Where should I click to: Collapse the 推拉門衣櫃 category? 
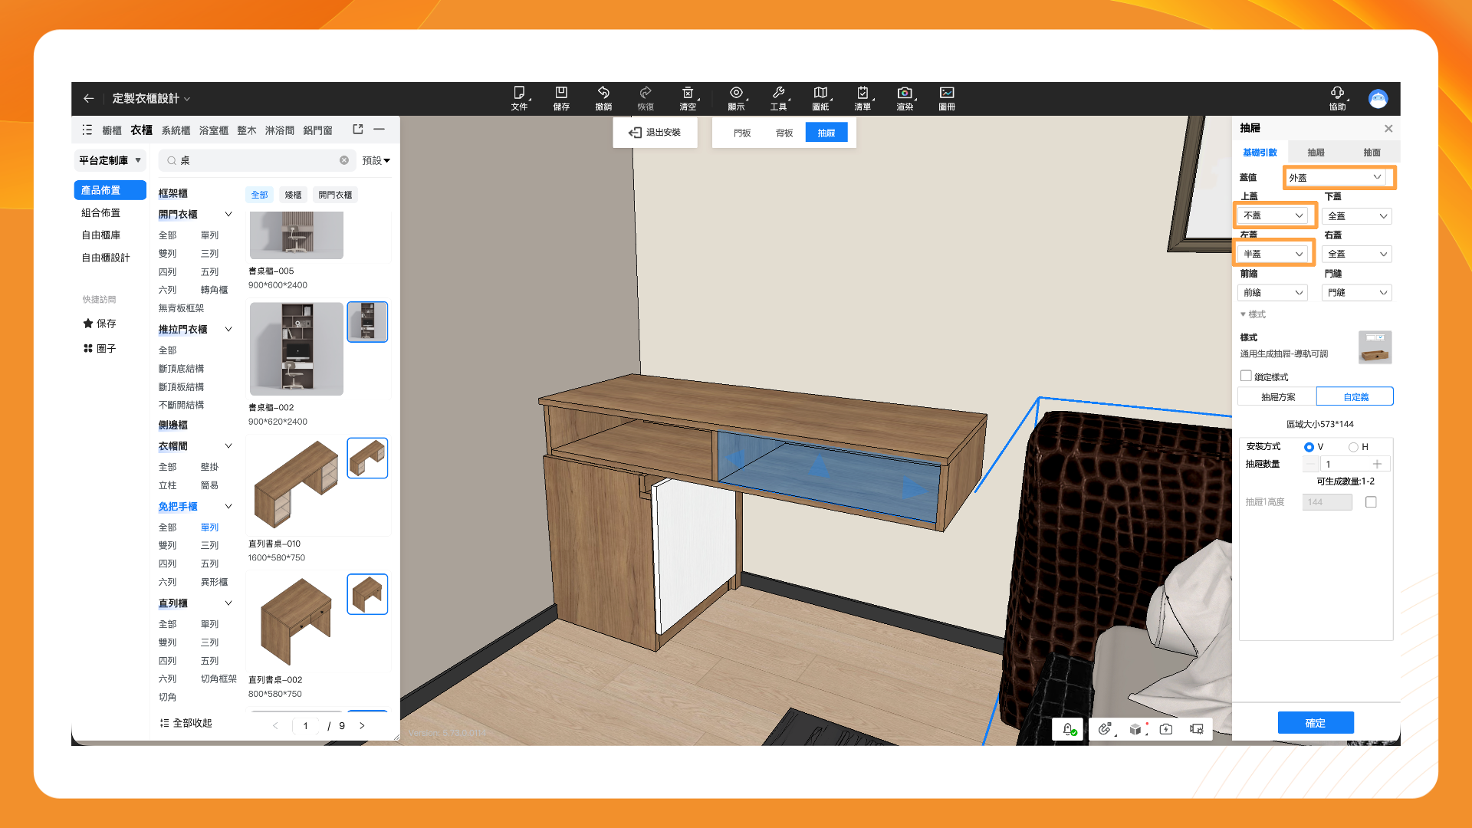(228, 330)
